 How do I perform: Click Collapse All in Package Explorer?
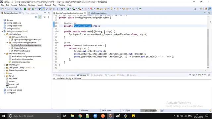pyautogui.click(x=36, y=17)
